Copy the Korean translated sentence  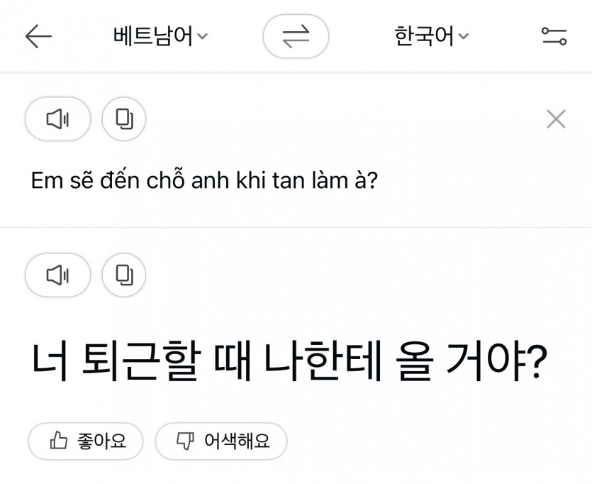(x=124, y=275)
